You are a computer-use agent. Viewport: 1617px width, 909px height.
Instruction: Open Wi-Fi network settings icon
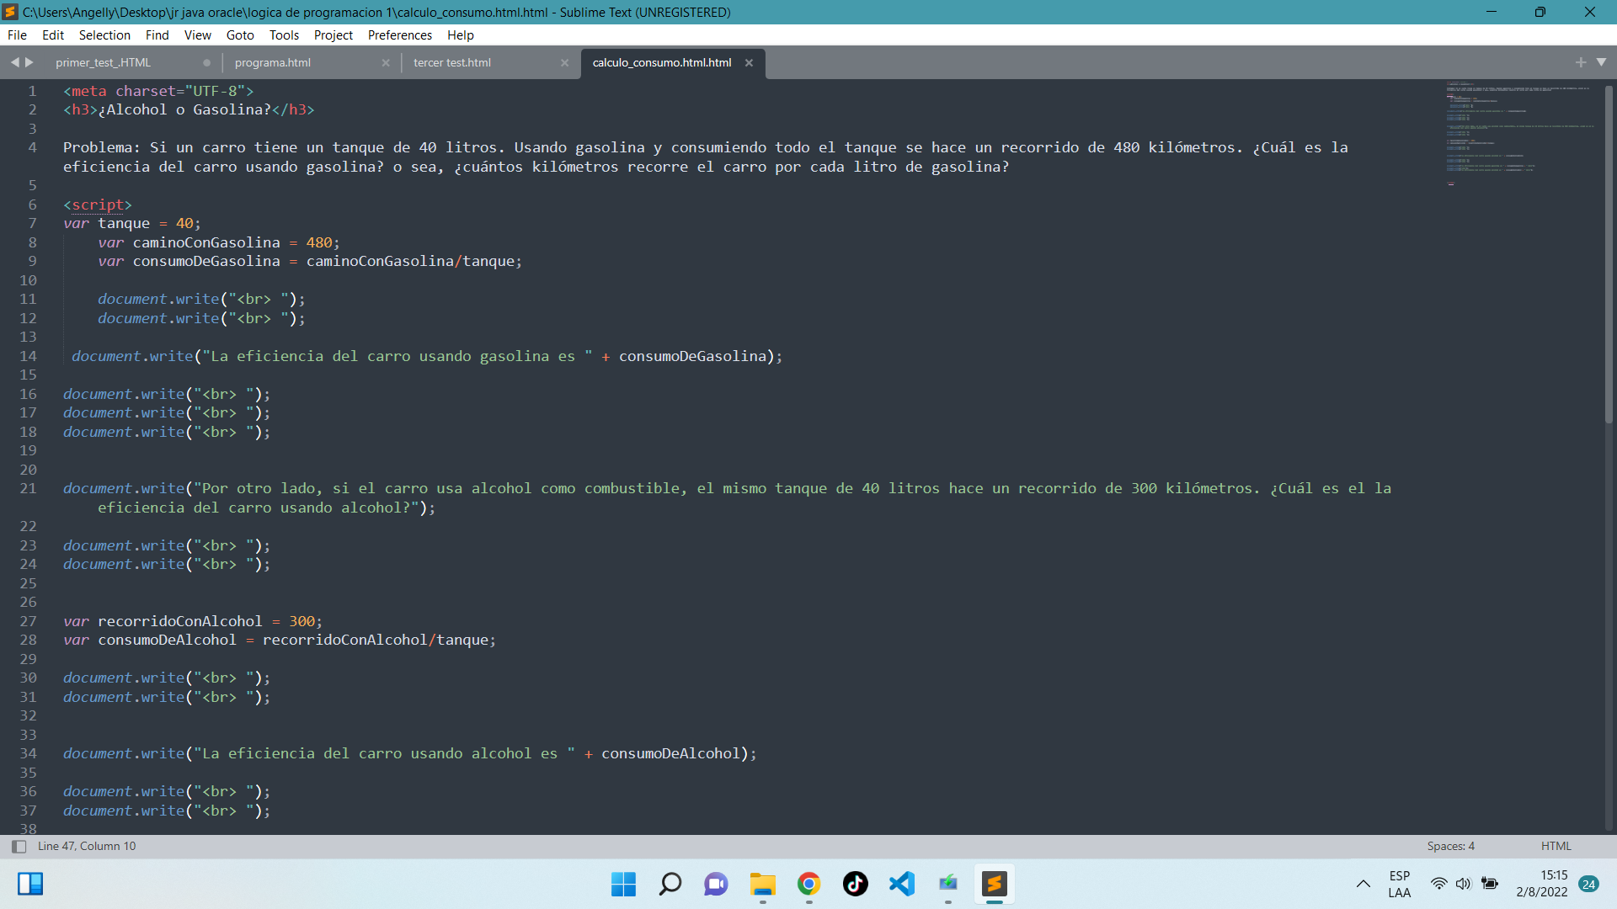1439,884
